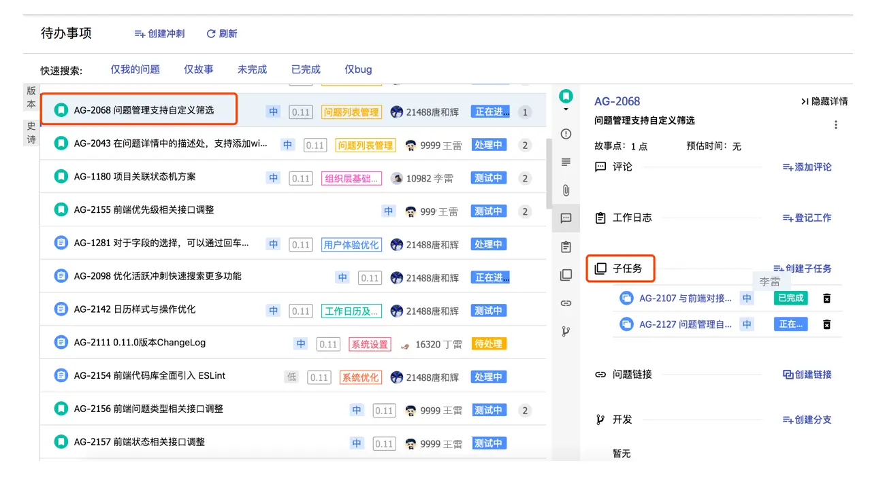The image size is (870, 478).
Task: Select the comments icon in detail sidebar
Action: [x=566, y=218]
